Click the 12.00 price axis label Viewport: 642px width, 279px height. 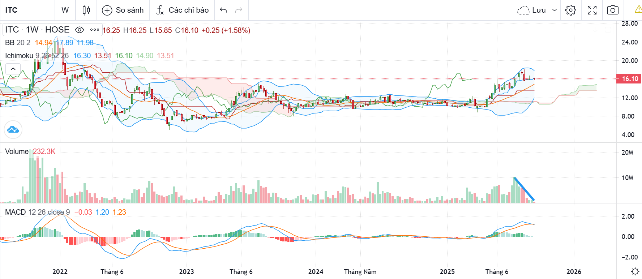(630, 98)
